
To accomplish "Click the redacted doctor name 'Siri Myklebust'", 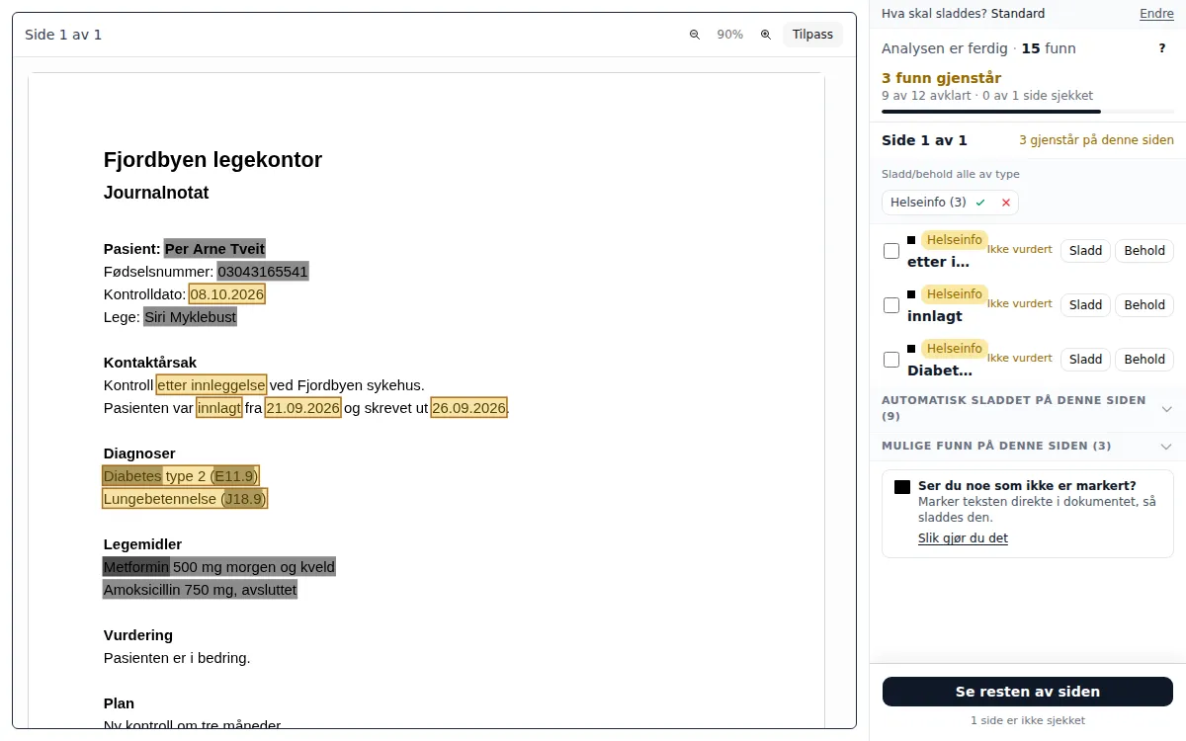I will [190, 317].
